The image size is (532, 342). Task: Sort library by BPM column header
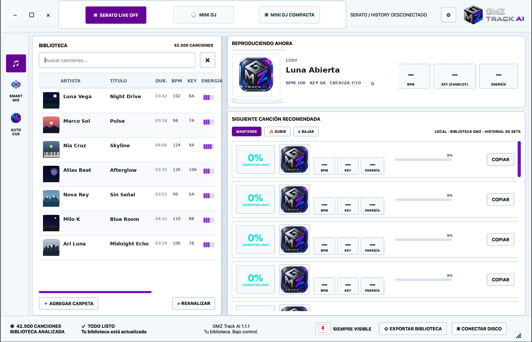[177, 81]
